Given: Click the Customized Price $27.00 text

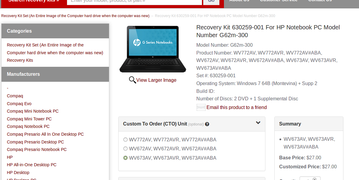Looking at the screenshot, I should click(308, 167).
